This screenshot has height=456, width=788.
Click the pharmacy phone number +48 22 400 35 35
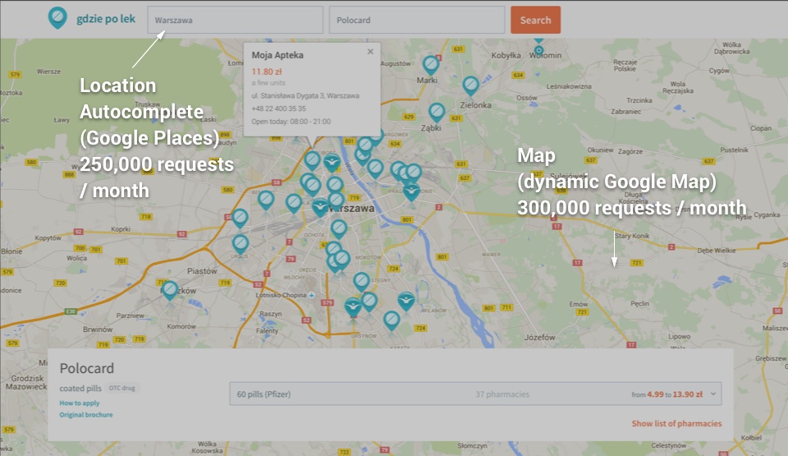(x=278, y=108)
